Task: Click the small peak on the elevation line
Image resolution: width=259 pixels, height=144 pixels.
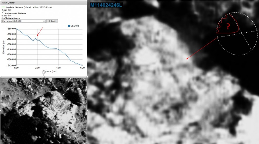Action: 35,38
